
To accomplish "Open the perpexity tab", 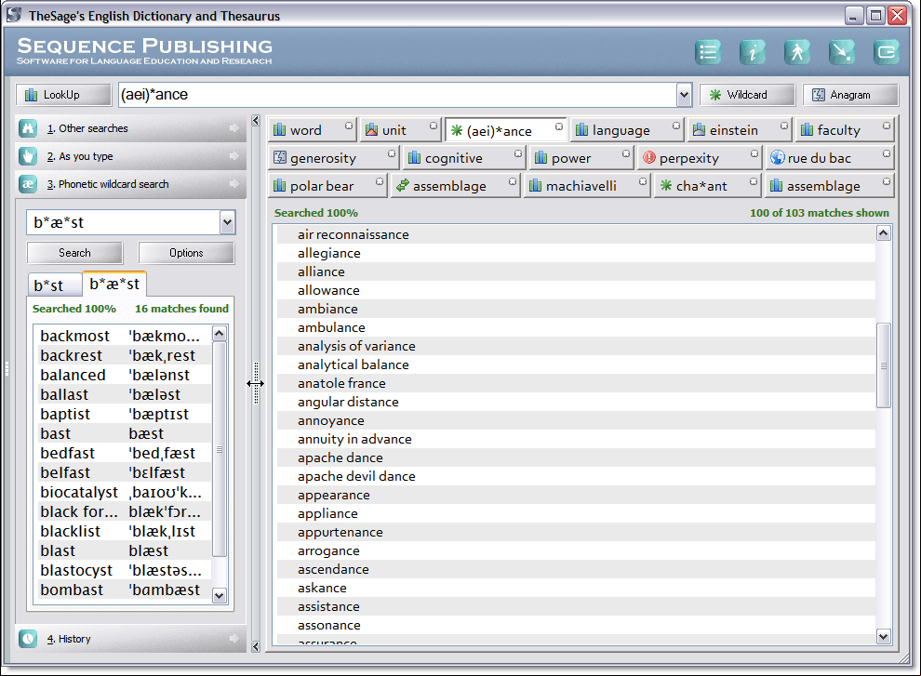I will pos(699,158).
